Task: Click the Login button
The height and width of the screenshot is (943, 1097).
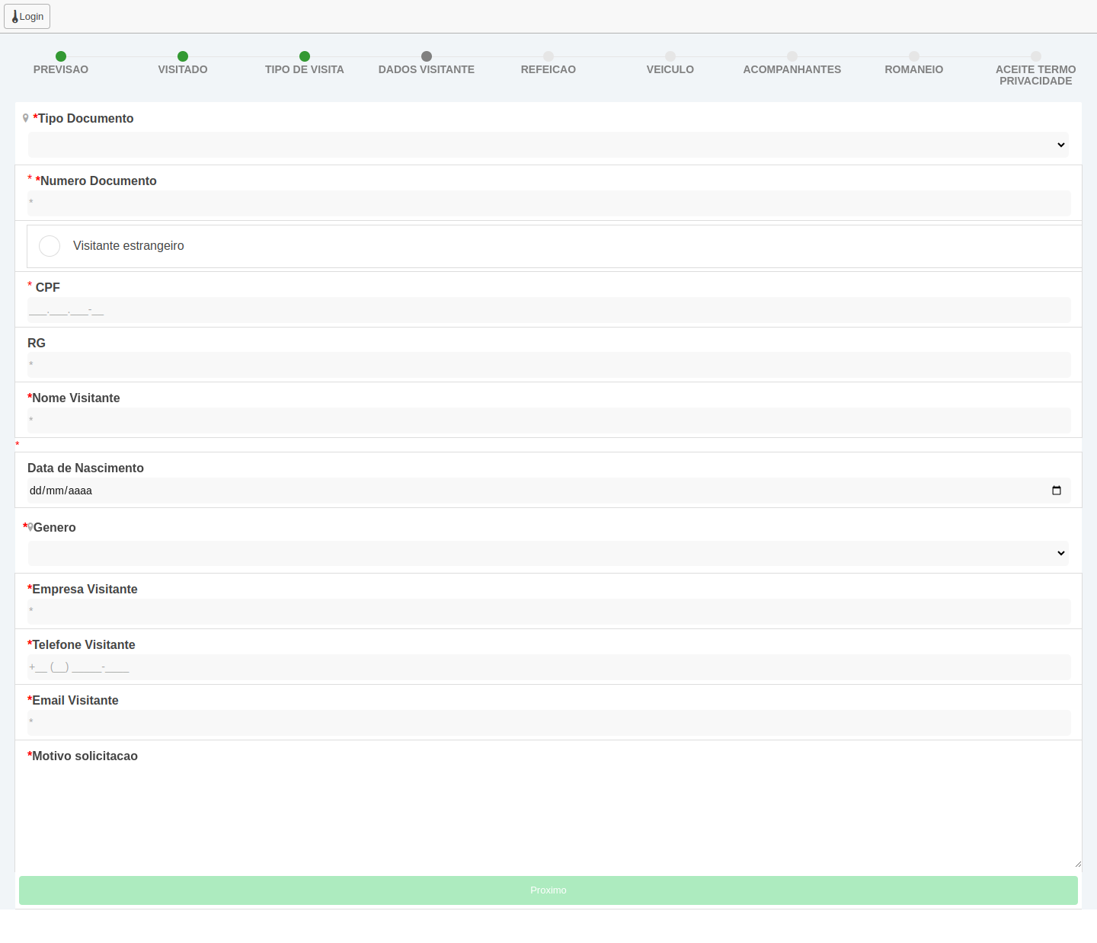Action: 27,17
